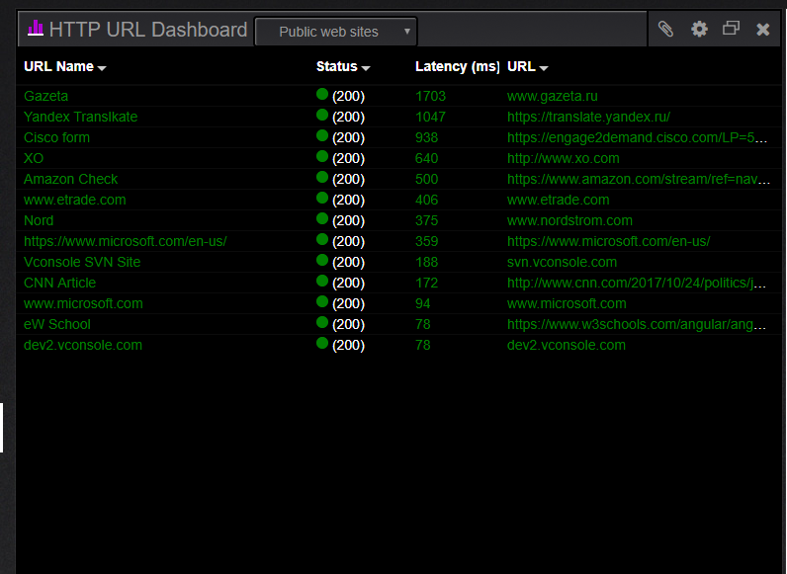Click the svn.vconsole.com URL
This screenshot has width=787, height=574.
tap(562, 262)
